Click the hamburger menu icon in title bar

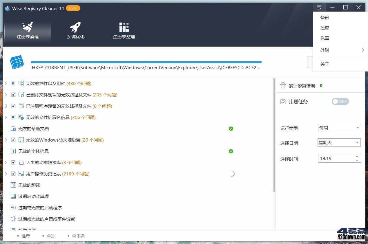pos(319,7)
